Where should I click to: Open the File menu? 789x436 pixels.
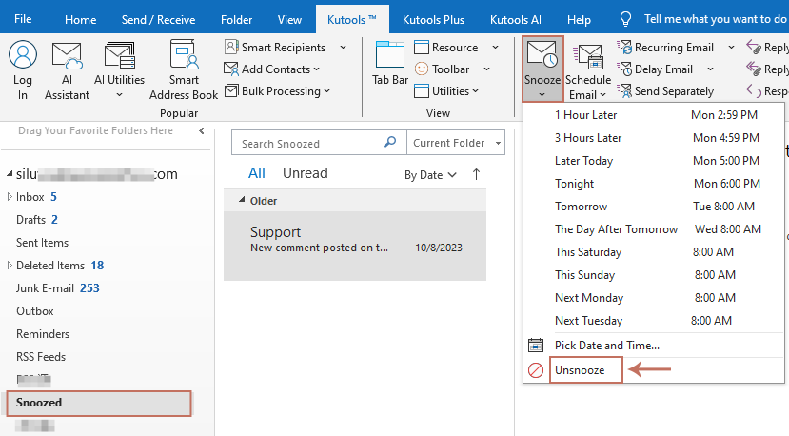[23, 19]
